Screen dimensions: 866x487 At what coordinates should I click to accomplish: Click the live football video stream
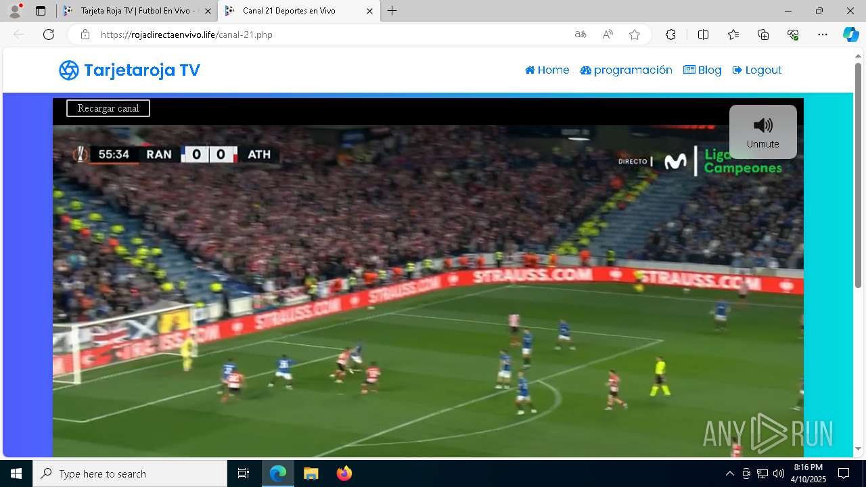pos(428,291)
